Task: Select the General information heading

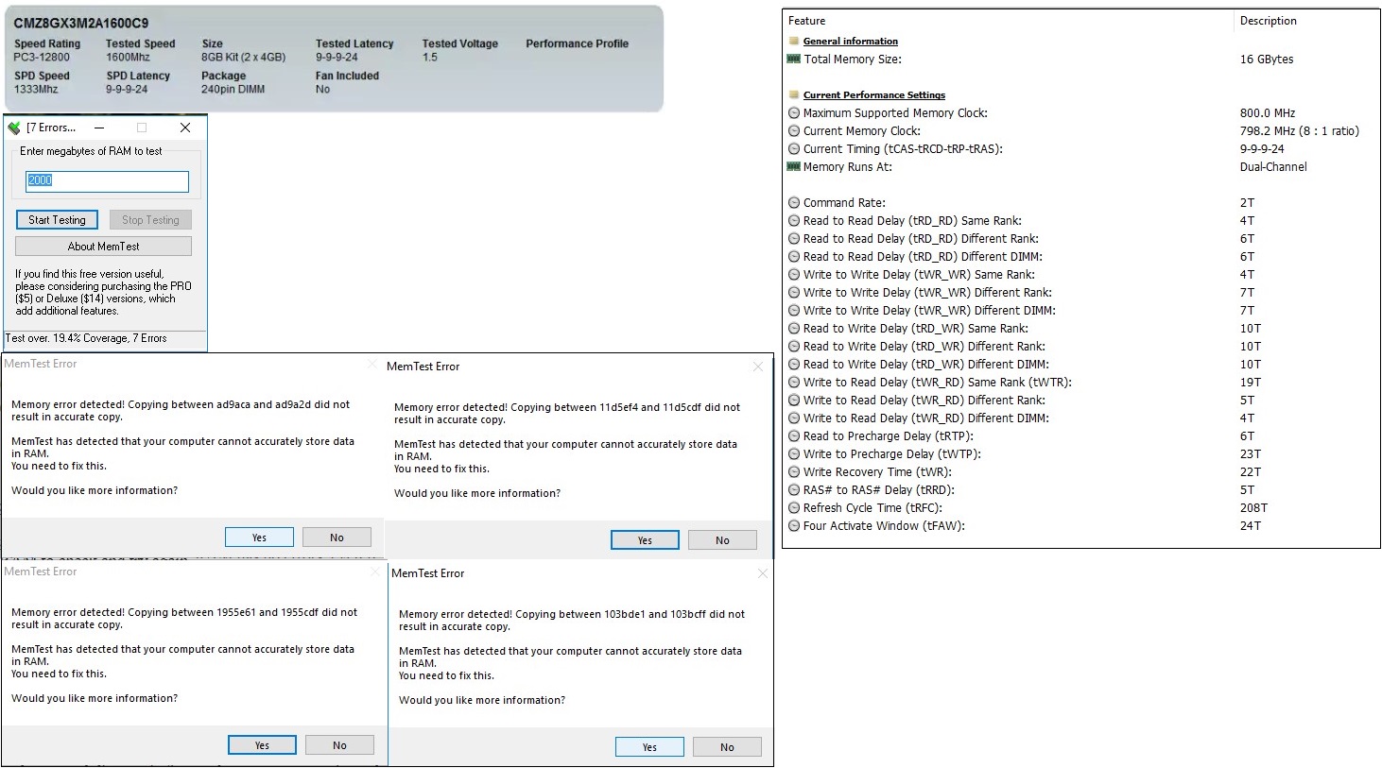Action: (x=850, y=41)
